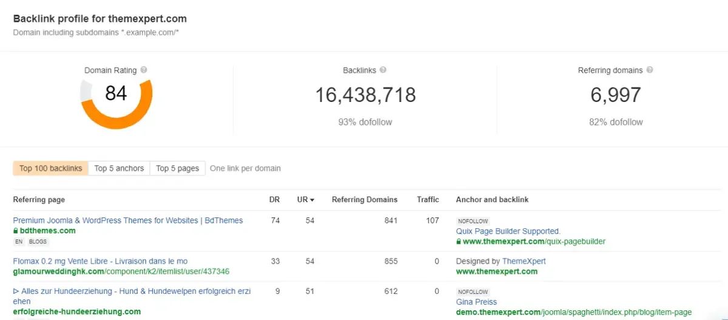This screenshot has height=320, width=728.
Task: Open the Flomax 0.2 mg Vente Libre link
Action: click(100, 261)
